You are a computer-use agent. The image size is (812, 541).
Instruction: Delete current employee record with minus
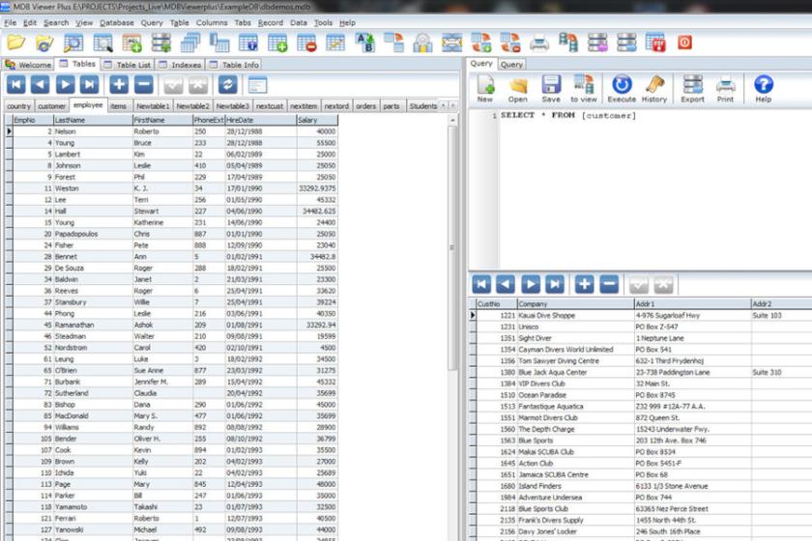click(x=143, y=84)
